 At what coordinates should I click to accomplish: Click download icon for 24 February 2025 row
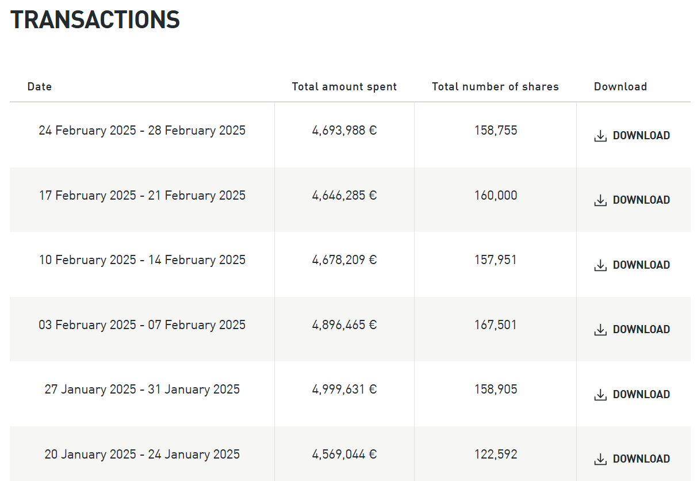(x=600, y=136)
